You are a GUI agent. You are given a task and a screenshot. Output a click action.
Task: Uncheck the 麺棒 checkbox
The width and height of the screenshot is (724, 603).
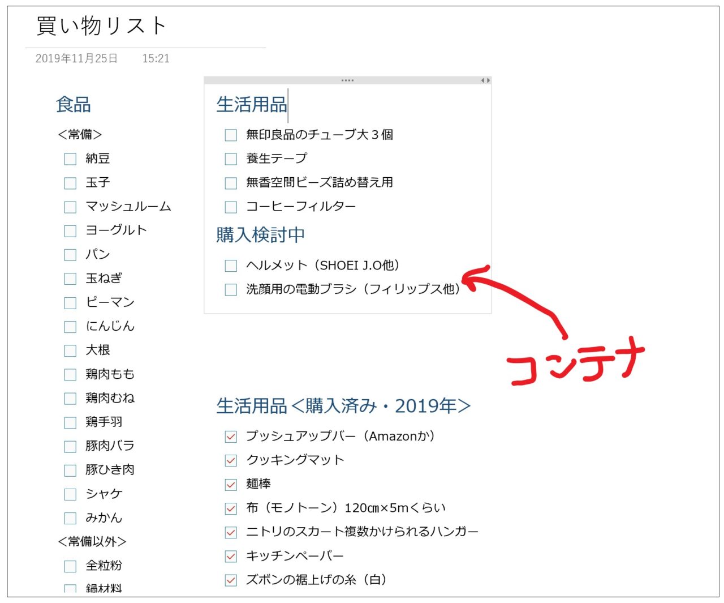tap(231, 485)
